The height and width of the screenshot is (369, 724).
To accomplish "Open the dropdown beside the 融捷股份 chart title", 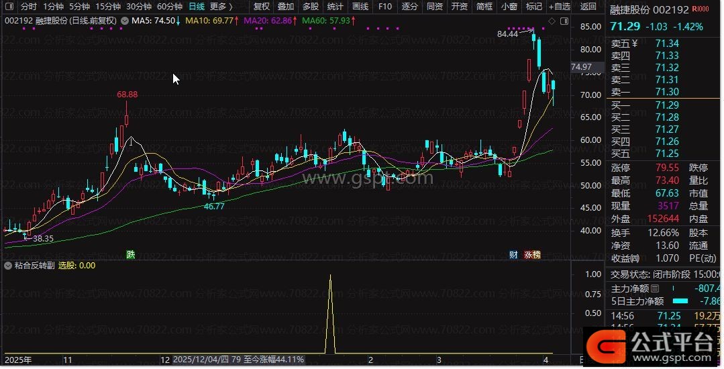I will (x=123, y=21).
